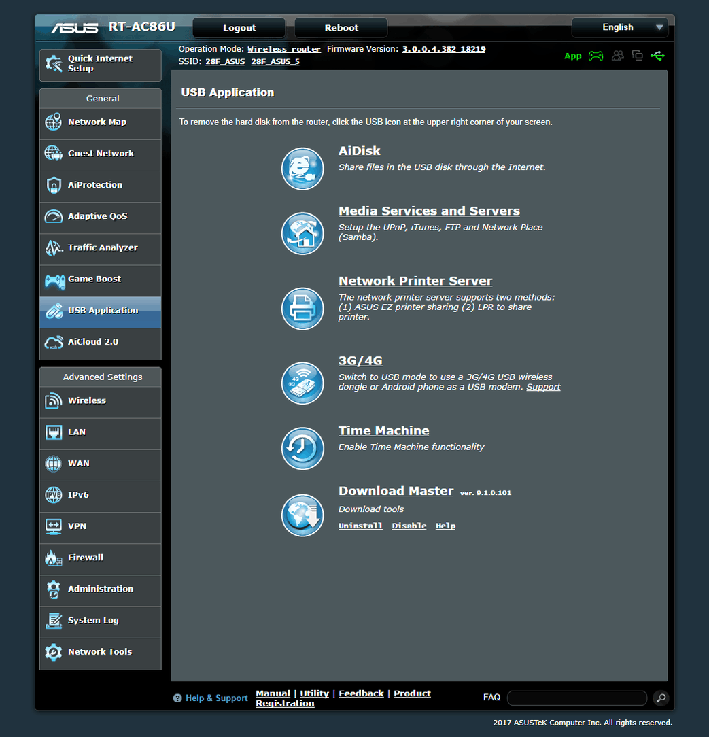Open Quick Internet Setup
The width and height of the screenshot is (709, 737).
pos(100,65)
